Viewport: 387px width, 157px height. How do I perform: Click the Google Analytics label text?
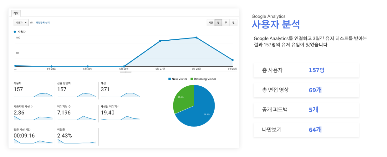pos(268,16)
